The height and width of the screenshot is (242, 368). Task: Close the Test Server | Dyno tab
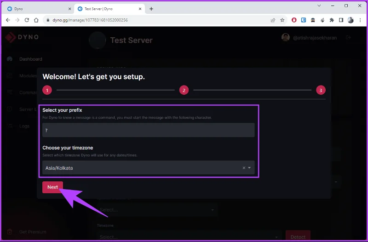(140, 9)
